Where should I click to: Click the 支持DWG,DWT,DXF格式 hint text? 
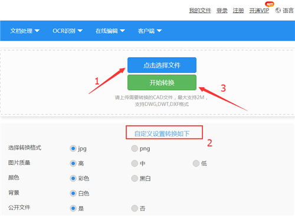162,104
